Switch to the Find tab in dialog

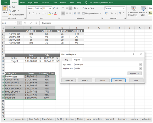coord(67,60)
